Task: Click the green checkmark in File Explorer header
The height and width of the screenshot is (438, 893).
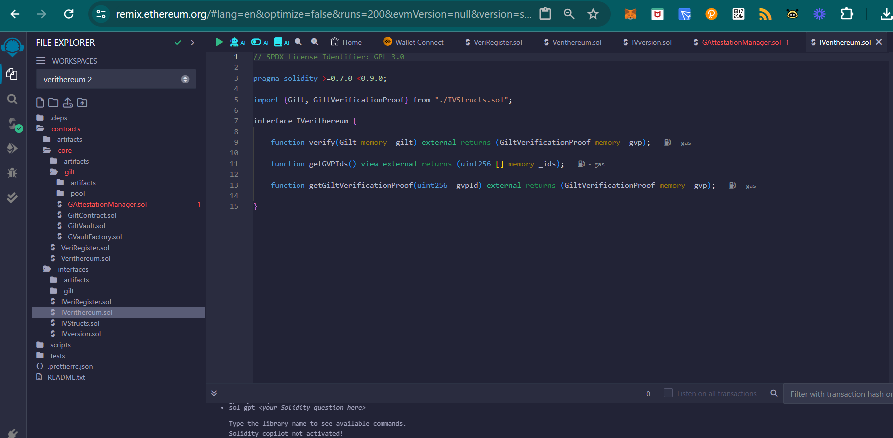Action: (x=178, y=43)
